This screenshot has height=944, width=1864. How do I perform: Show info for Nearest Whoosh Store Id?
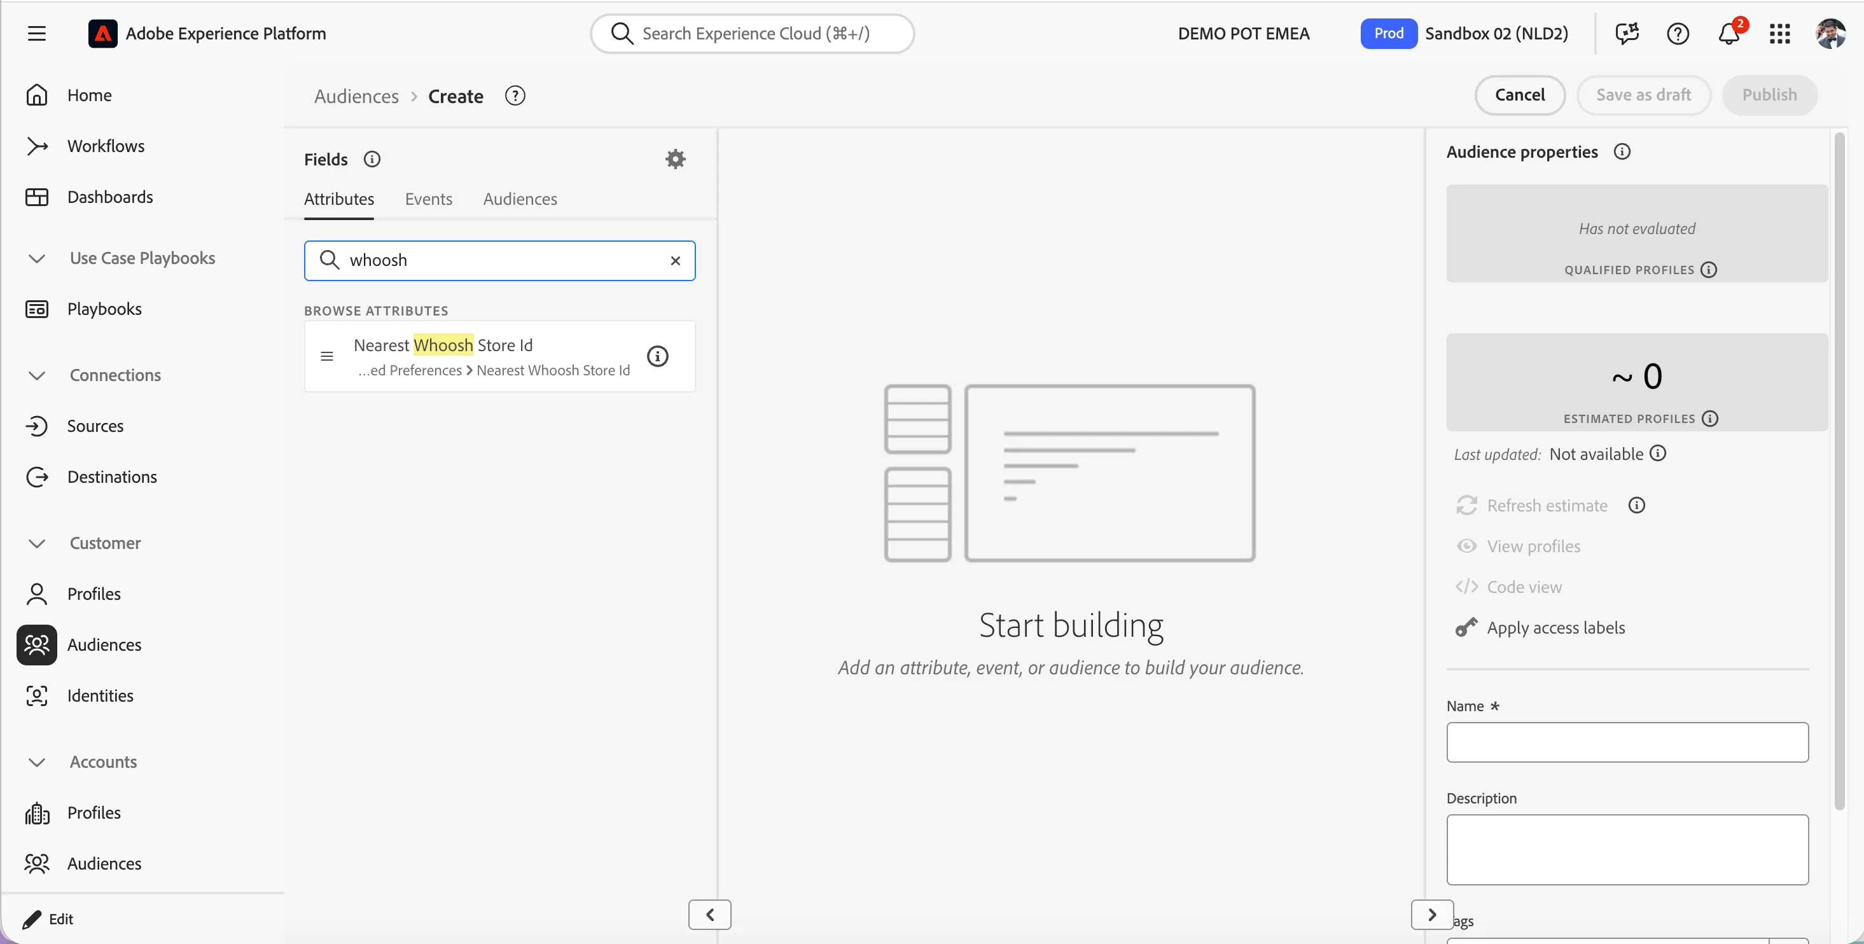657,356
